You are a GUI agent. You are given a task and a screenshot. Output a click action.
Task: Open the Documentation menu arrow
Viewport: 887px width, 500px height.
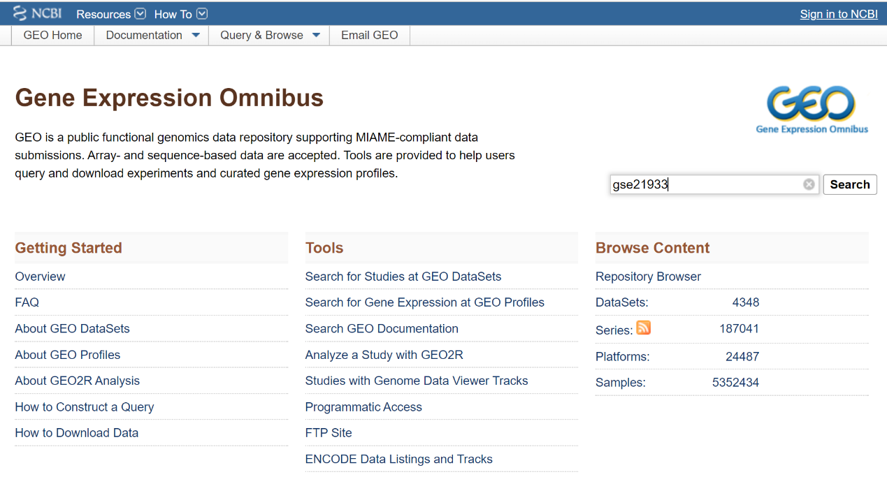(196, 36)
